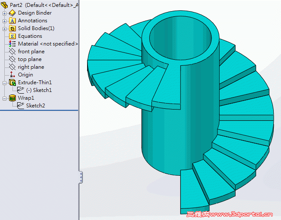Click the right plane icon

coord(12,67)
